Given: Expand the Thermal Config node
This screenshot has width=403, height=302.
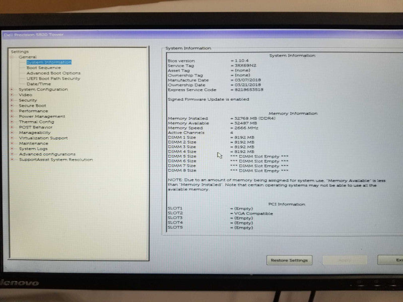Looking at the screenshot, I should (x=12, y=122).
